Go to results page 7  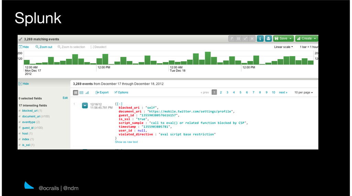[x=253, y=92]
